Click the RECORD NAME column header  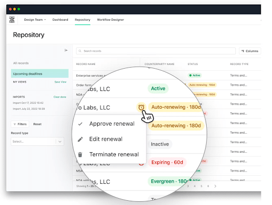point(86,64)
